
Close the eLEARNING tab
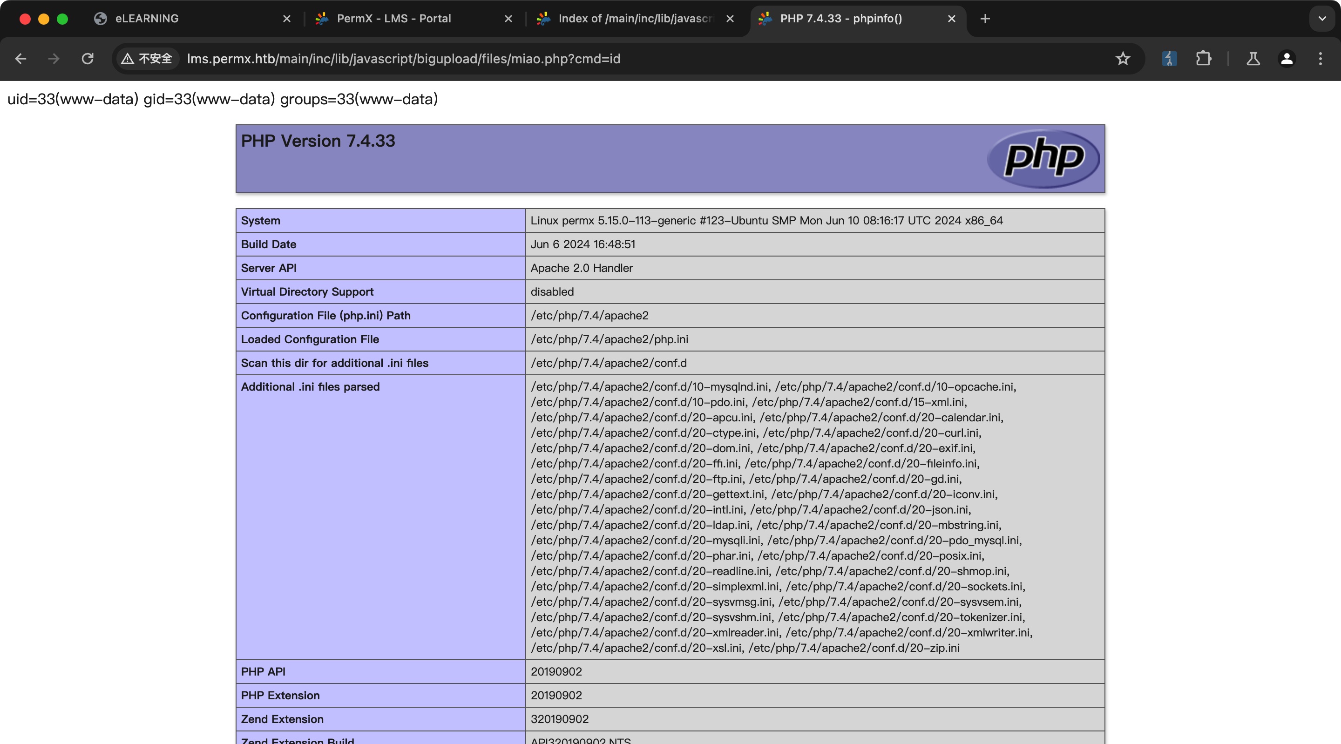point(287,19)
